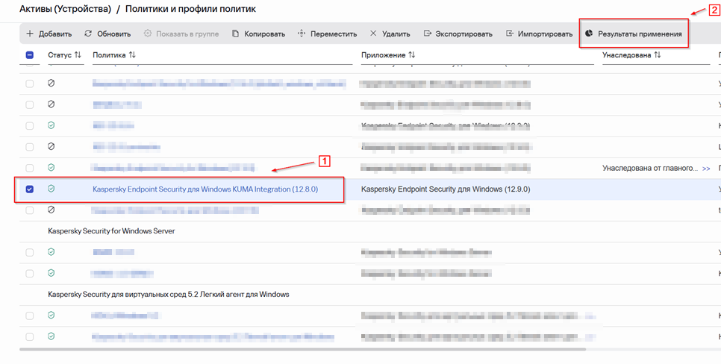Screen dimensions: 721x364
Task: Click the Результаты применения button
Action: pos(633,34)
